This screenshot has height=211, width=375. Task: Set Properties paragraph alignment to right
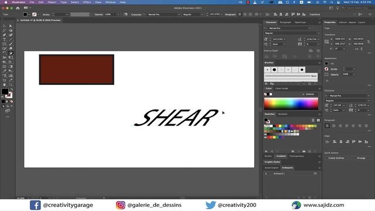pyautogui.click(x=340, y=126)
